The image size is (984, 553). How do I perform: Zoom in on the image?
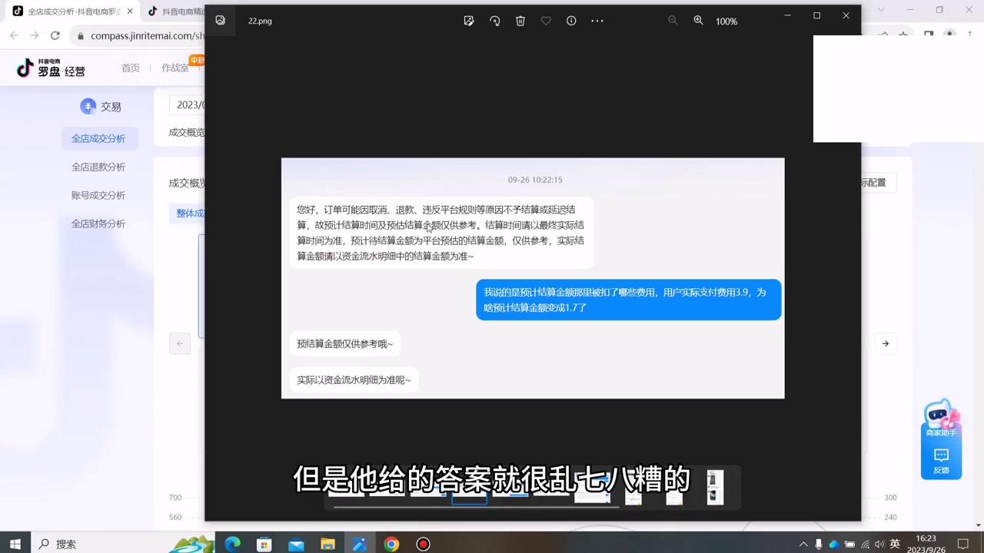(698, 21)
